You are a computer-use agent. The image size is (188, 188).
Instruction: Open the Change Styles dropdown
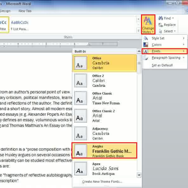pos(148,24)
